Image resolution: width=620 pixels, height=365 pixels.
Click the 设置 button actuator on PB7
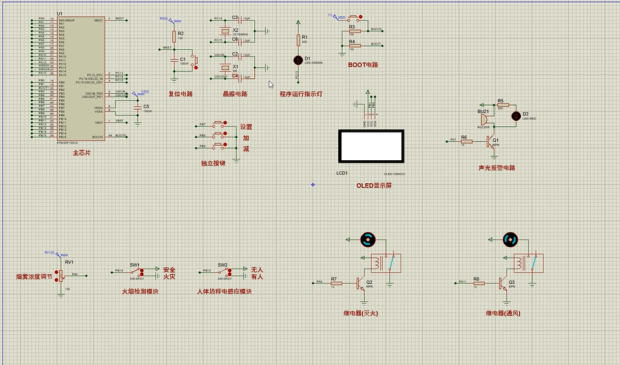pyautogui.click(x=225, y=123)
